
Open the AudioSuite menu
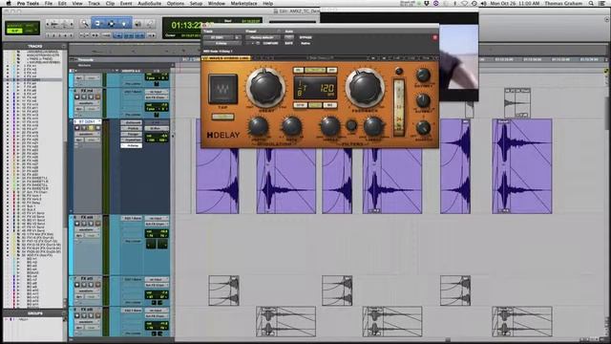(150, 3)
